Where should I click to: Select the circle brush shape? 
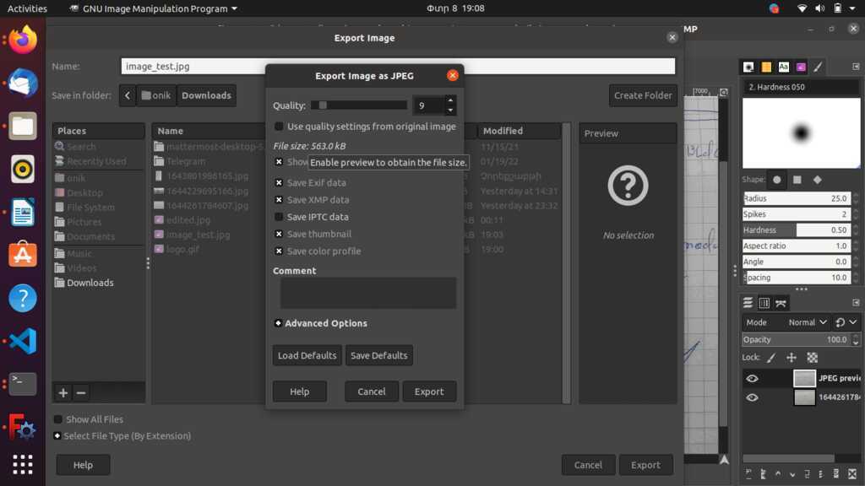(777, 180)
